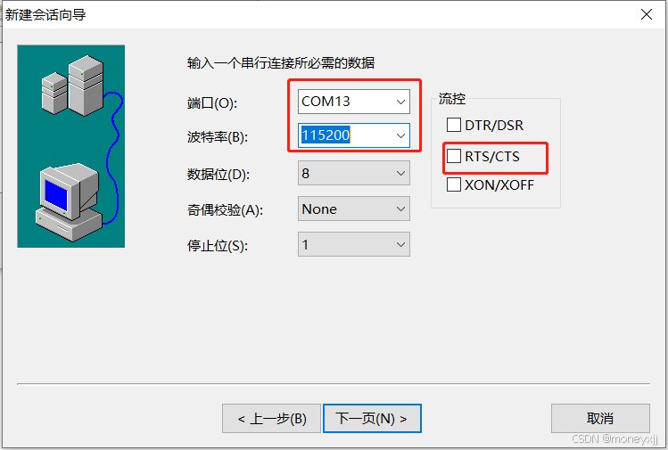The image size is (668, 450).
Task: Click the 停止位(S): label
Action: tap(218, 246)
